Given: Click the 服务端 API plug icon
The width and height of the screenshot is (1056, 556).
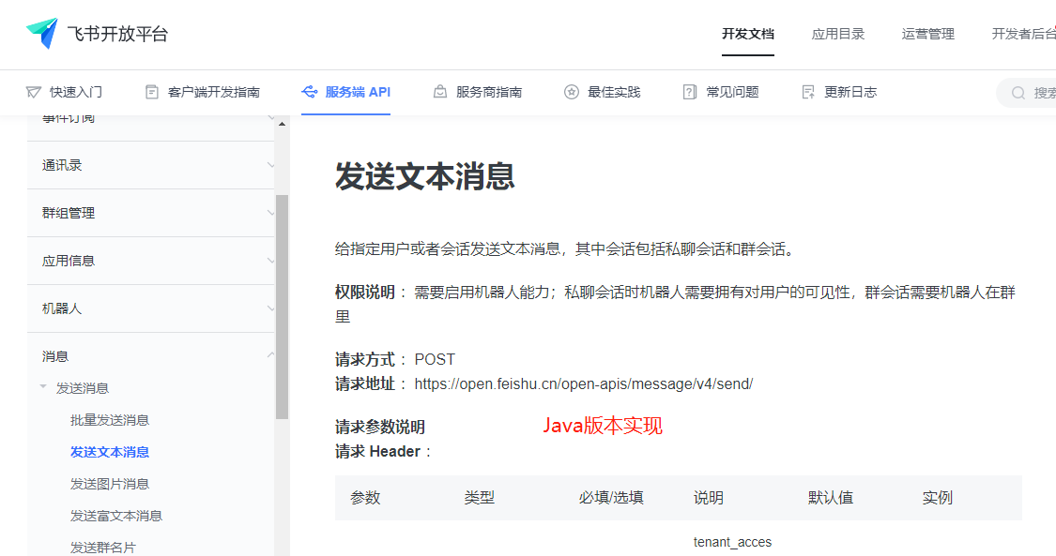Looking at the screenshot, I should pyautogui.click(x=310, y=91).
